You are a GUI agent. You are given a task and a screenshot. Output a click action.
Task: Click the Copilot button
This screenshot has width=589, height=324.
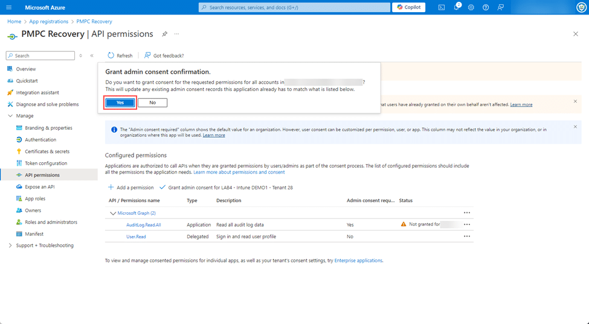click(409, 7)
